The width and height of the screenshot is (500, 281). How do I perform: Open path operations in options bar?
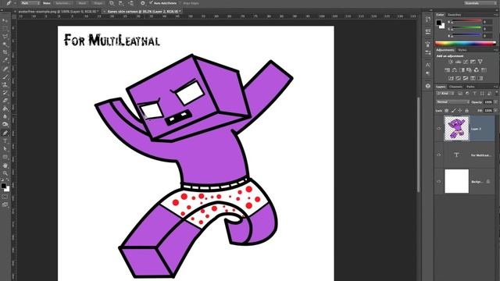pyautogui.click(x=112, y=3)
